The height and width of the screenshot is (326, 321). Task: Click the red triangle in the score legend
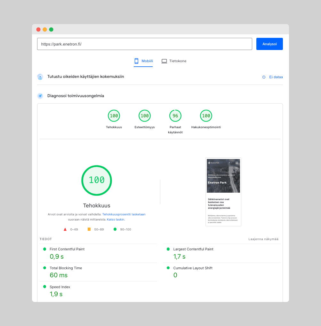64,229
